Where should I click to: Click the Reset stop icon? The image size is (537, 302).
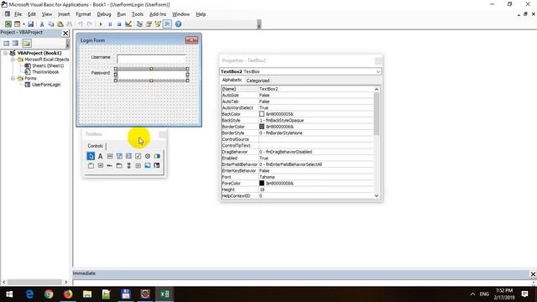119,24
